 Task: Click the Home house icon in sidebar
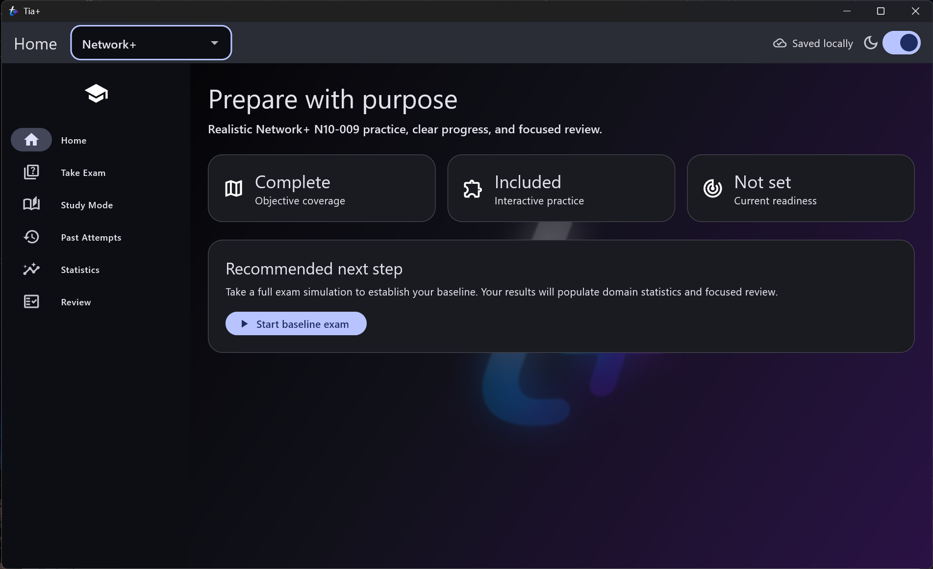31,140
